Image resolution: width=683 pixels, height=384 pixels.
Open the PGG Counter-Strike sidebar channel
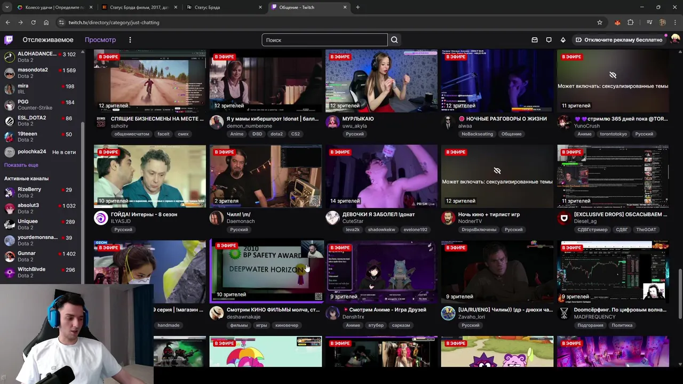coord(41,105)
